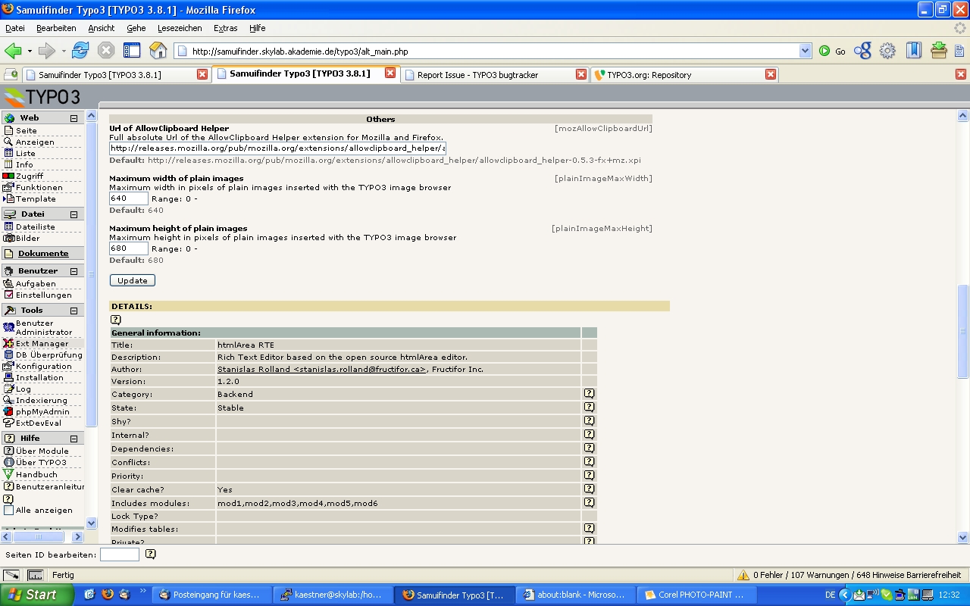The width and height of the screenshot is (970, 606).
Task: Open the Bearbeiten menu
Action: (x=56, y=28)
